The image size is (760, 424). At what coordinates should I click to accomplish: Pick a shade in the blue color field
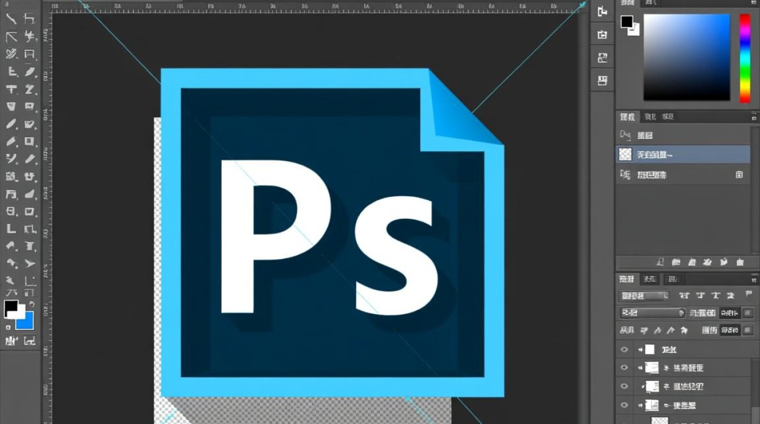pyautogui.click(x=686, y=57)
